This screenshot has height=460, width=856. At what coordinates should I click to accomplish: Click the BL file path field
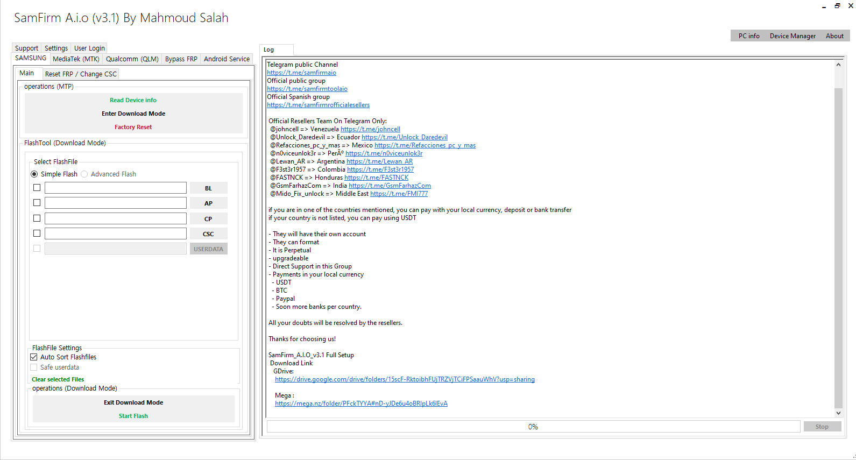pos(116,188)
